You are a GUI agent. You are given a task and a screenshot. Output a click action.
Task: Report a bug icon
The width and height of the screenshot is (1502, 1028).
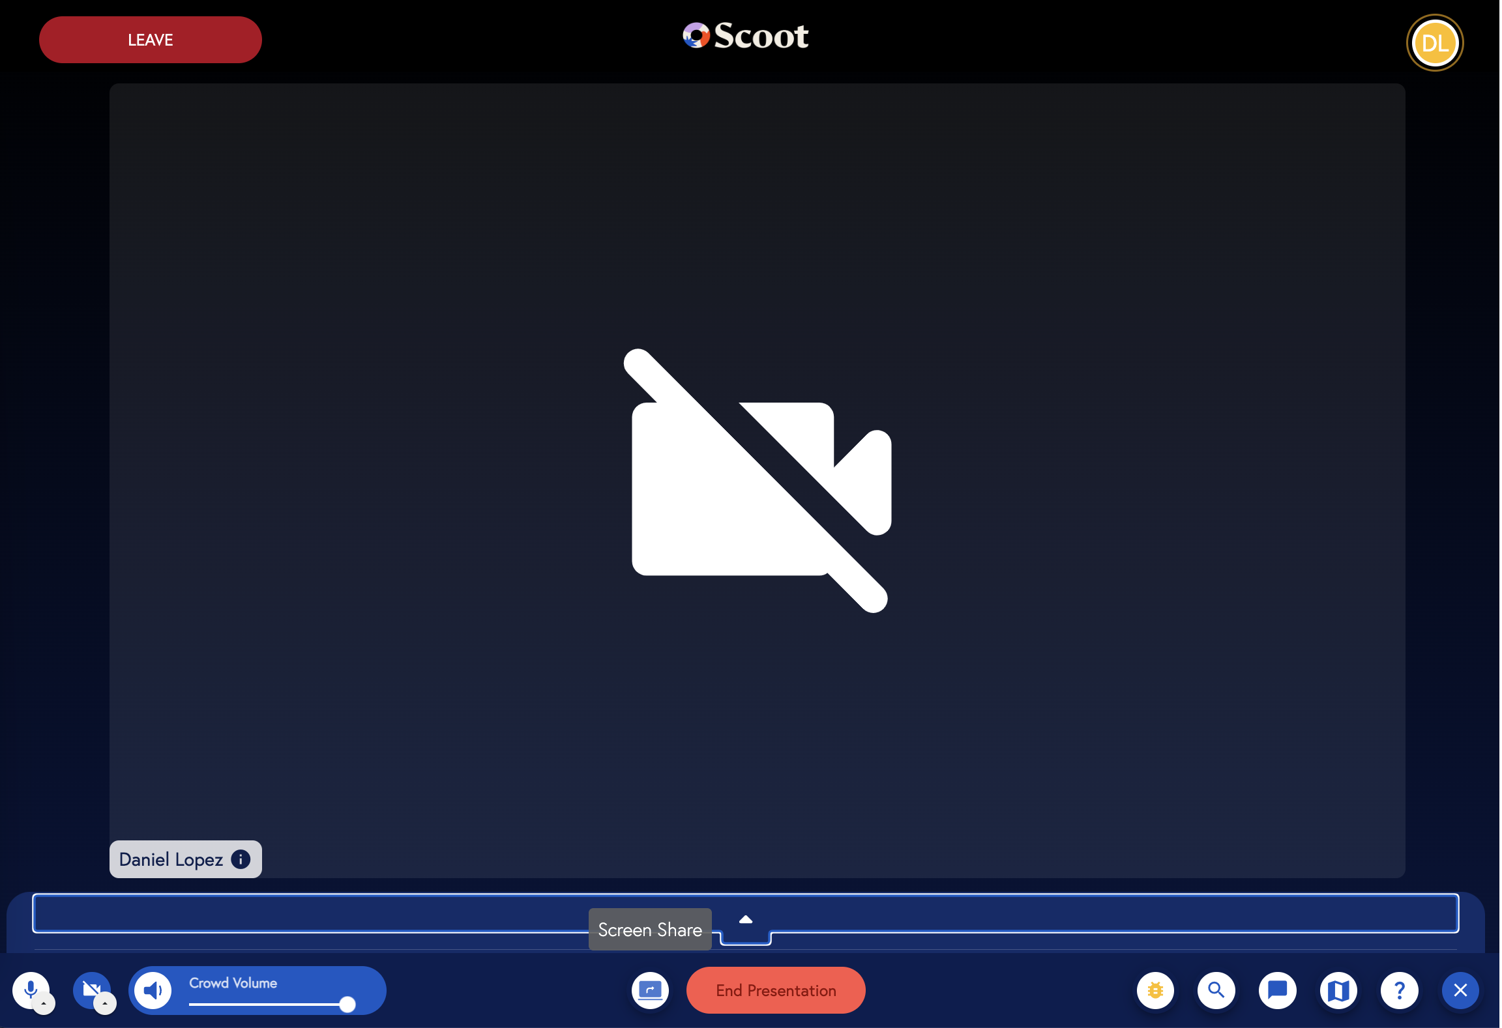click(1155, 990)
